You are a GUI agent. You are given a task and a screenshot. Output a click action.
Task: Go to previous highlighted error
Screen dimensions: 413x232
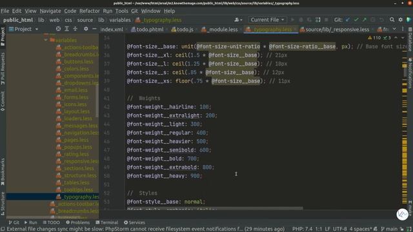pos(396,38)
